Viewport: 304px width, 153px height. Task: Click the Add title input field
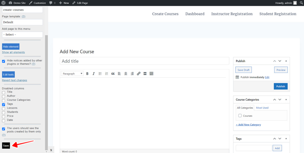point(145,61)
